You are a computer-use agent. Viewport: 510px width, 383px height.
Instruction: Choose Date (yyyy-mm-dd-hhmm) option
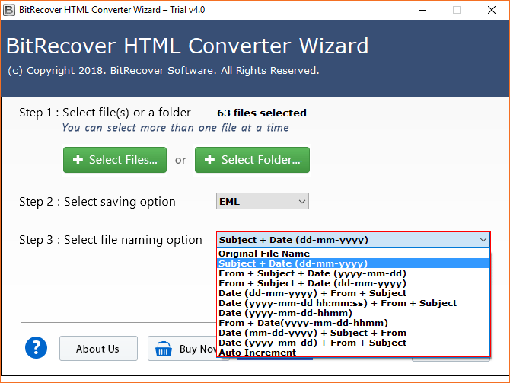353,313
